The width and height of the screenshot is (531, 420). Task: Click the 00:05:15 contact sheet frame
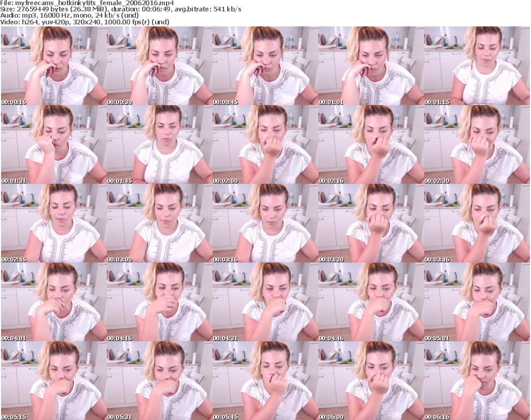[x=54, y=381]
